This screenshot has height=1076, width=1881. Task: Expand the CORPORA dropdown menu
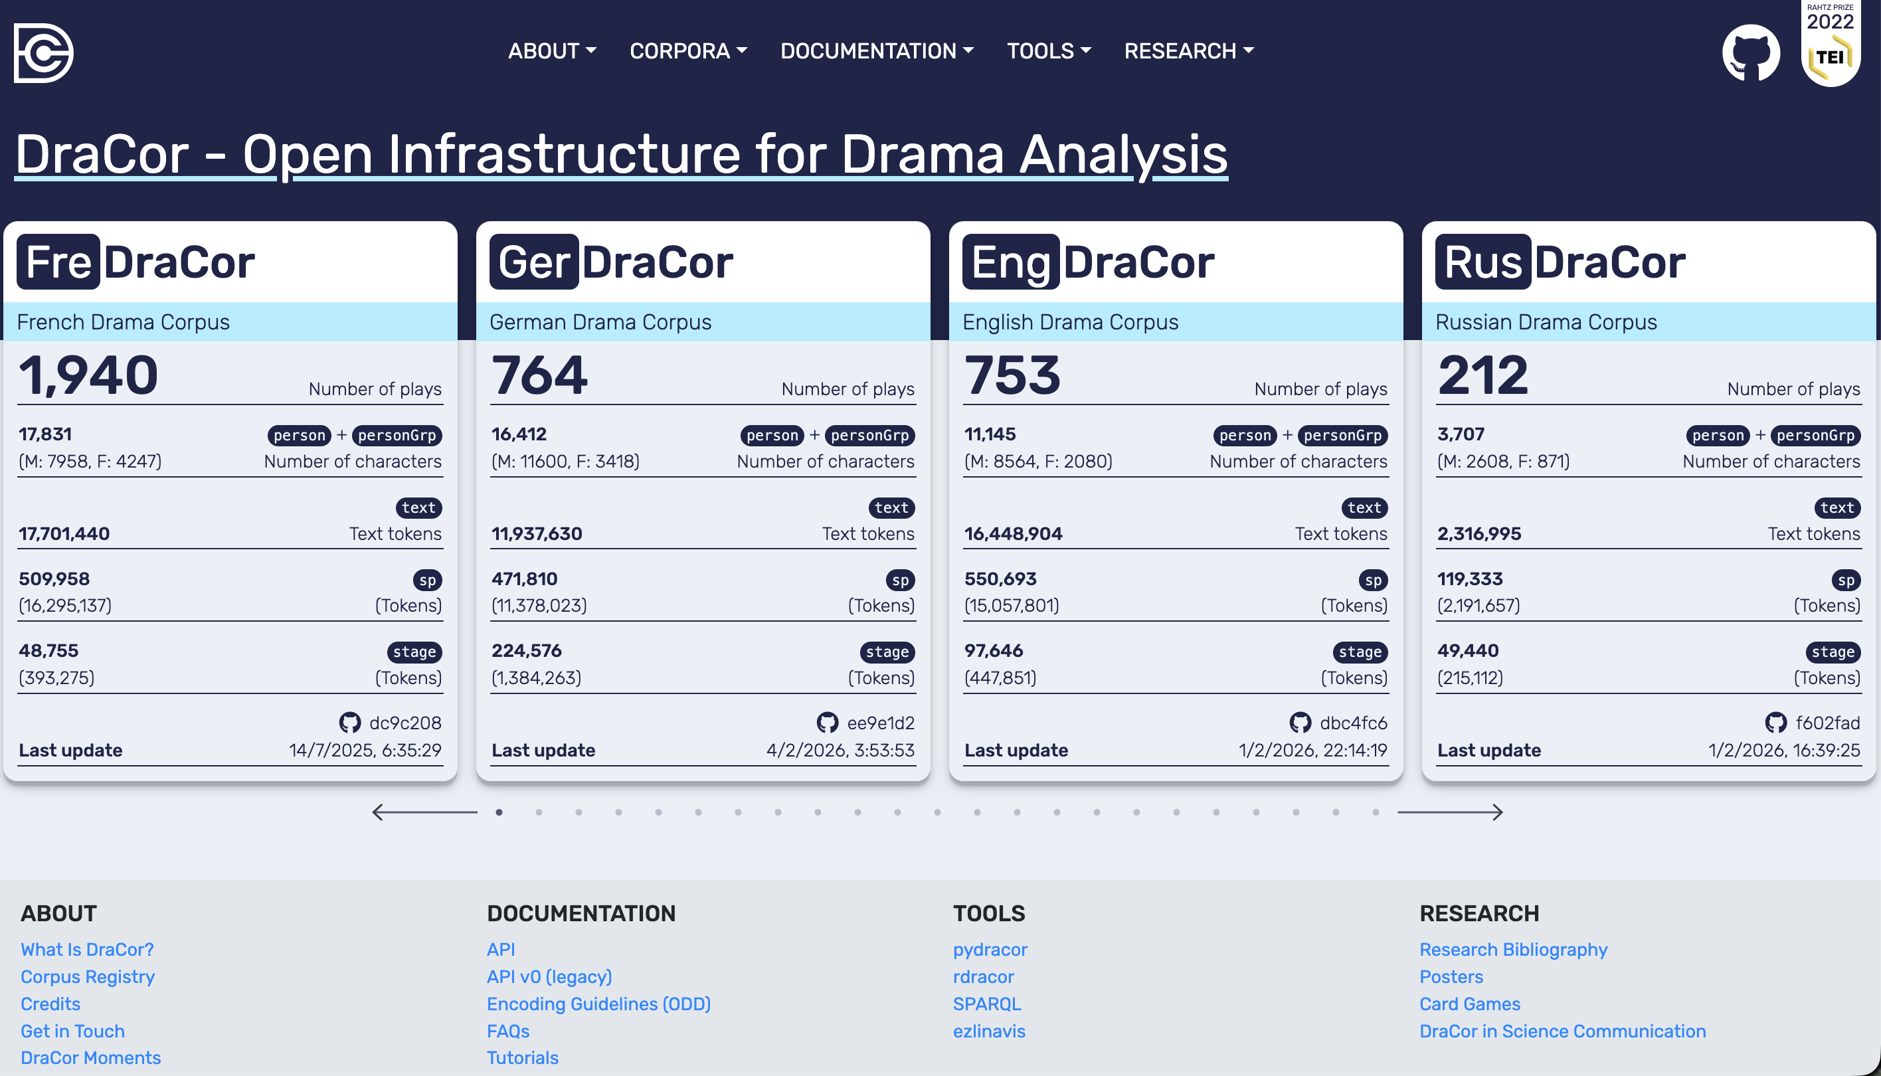[x=688, y=51]
